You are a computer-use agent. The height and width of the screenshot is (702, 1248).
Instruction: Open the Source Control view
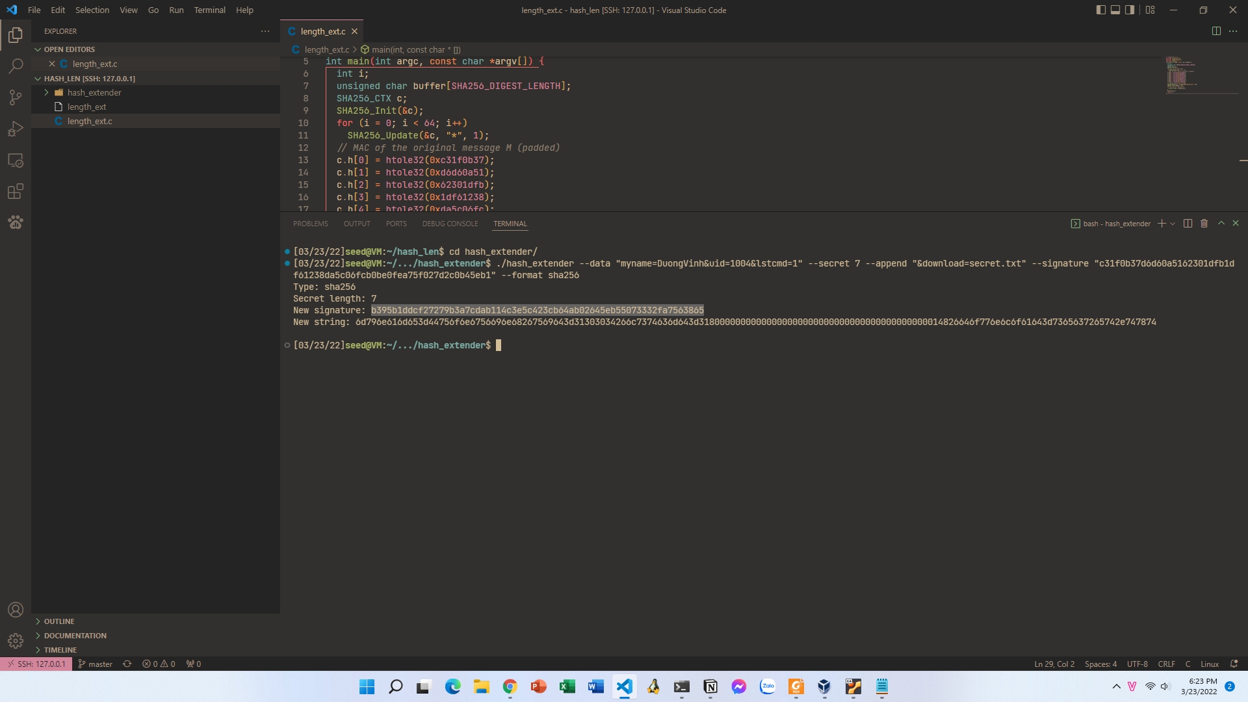coord(16,97)
